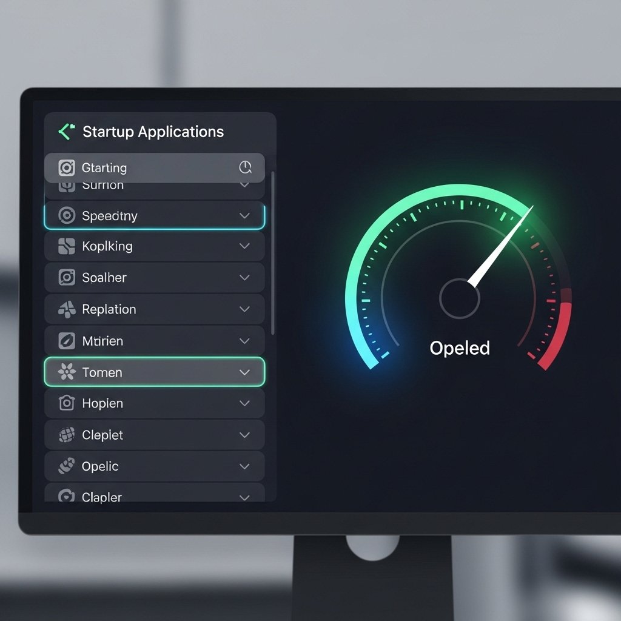
Task: Select the Soalher list entry
Action: click(x=155, y=278)
